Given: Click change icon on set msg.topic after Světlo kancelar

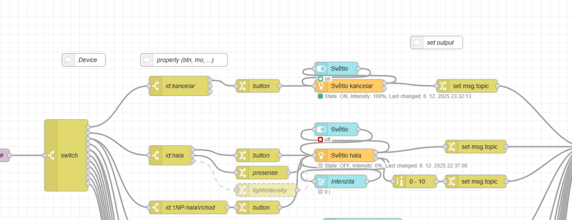Looking at the screenshot, I should 442,86.
